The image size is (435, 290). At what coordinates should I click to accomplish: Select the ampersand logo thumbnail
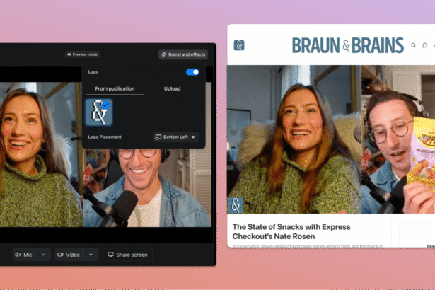(96, 112)
